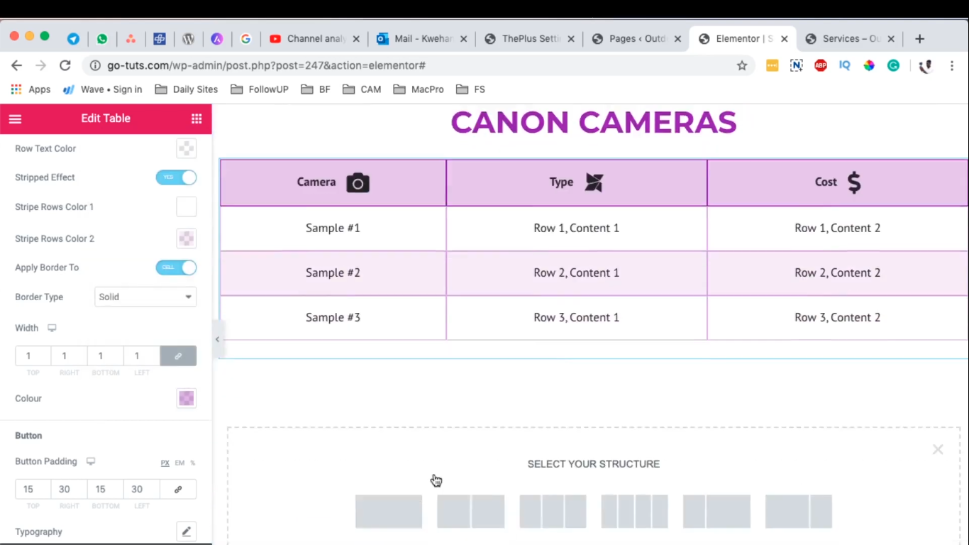
Task: Reload the current page
Action: [x=65, y=65]
